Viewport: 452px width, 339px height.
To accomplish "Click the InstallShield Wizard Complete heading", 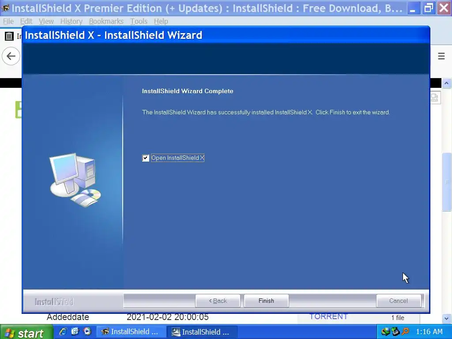I will pos(188,91).
